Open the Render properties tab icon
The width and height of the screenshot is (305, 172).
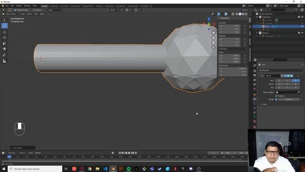tap(254, 71)
